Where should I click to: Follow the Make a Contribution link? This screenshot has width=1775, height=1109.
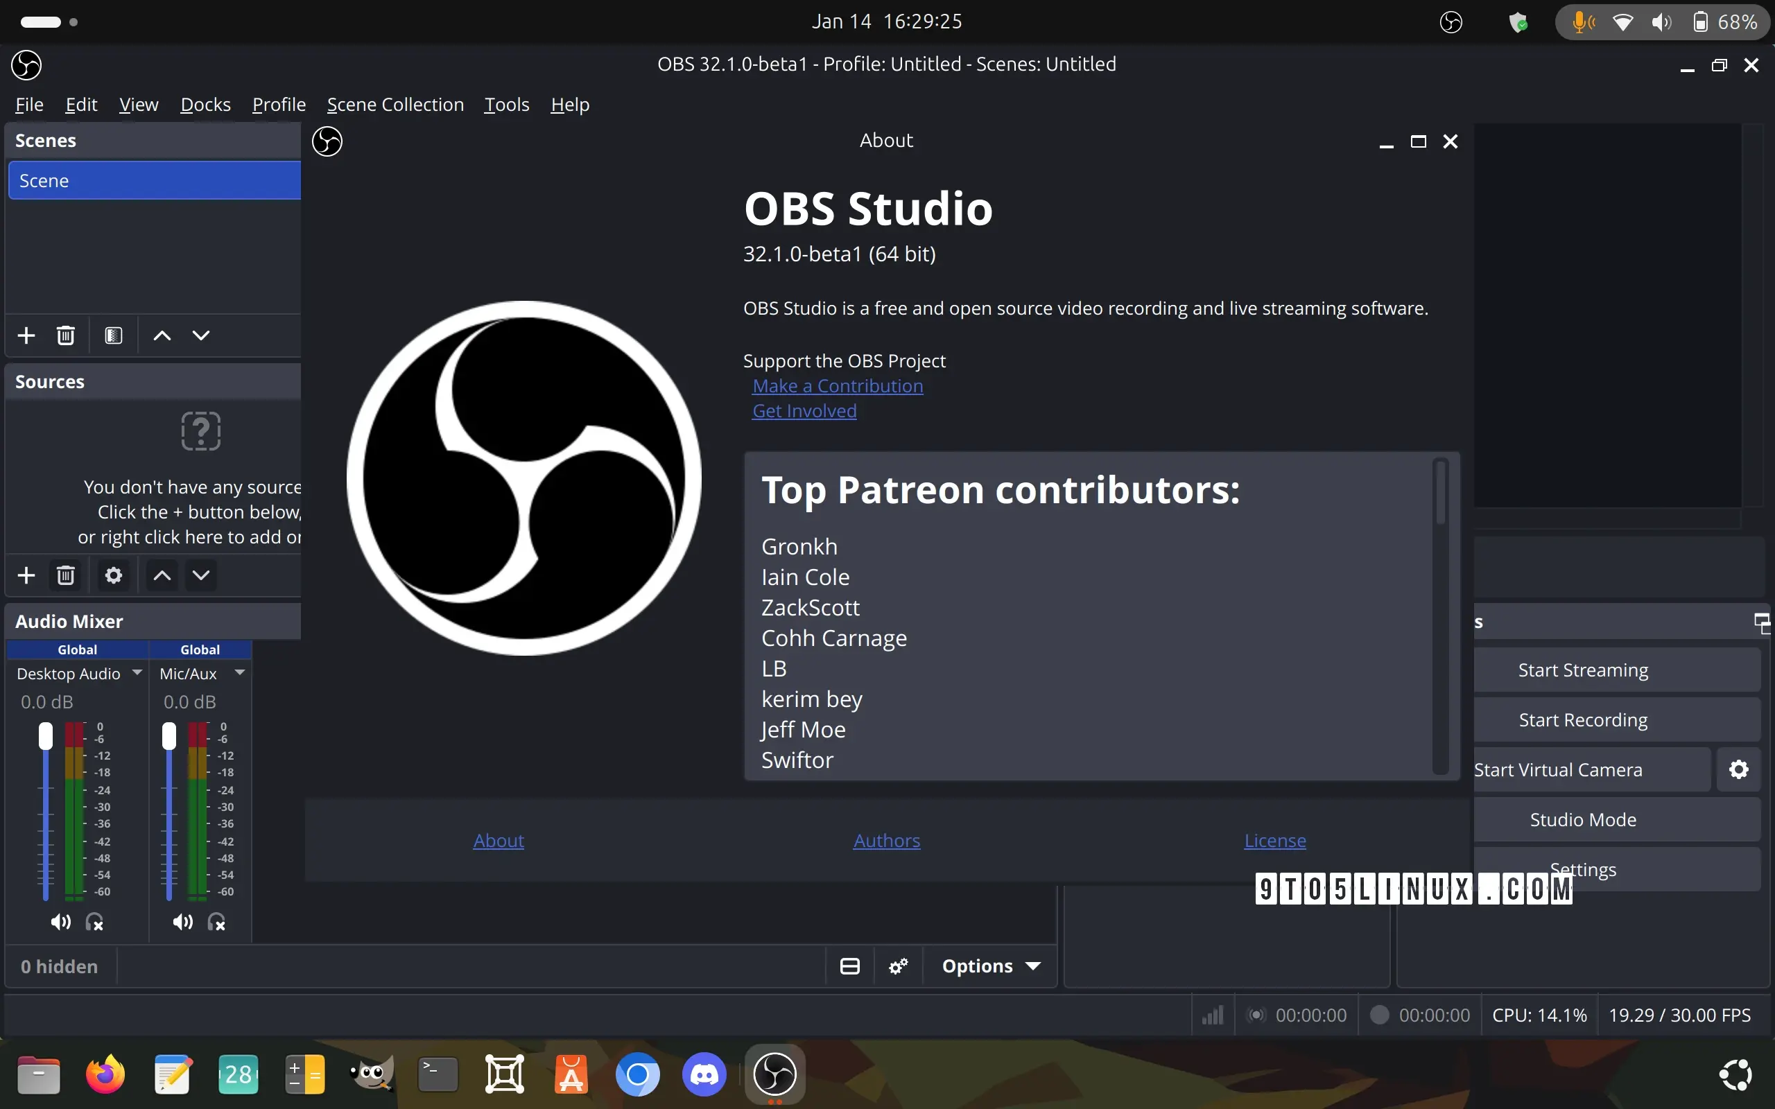pyautogui.click(x=838, y=386)
